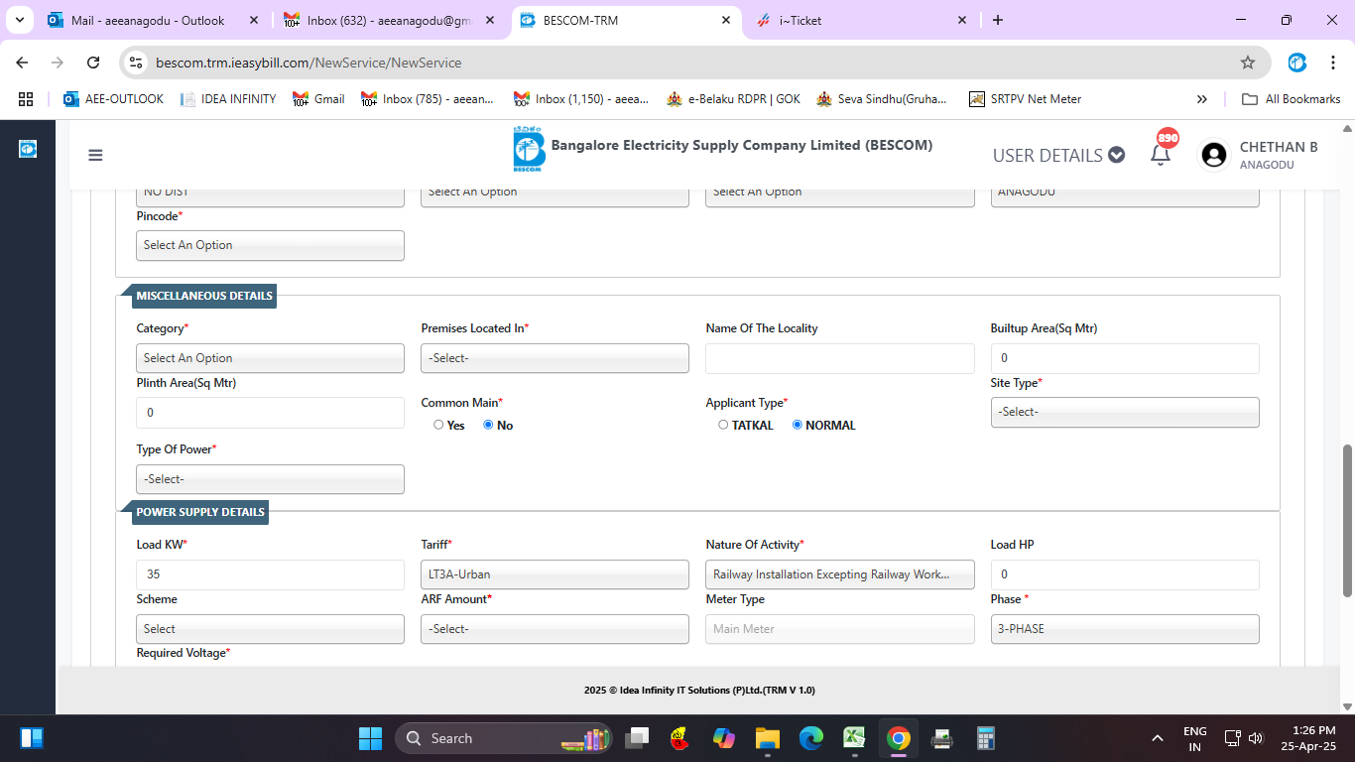
Task: Switch to Mail - aeeanagodu Outlook tab
Action: click(x=149, y=20)
